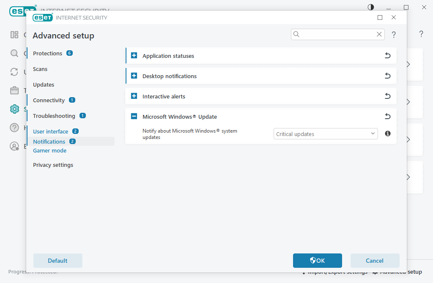The image size is (433, 283).
Task: Expand the Interactive alerts section
Action: coord(134,96)
